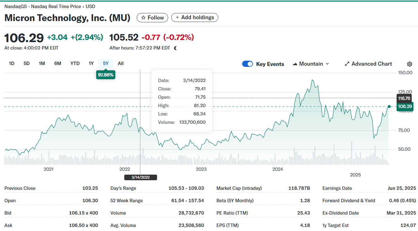This screenshot has height=231, width=418.
Task: Select the 5D time range
Action: [x=27, y=63]
